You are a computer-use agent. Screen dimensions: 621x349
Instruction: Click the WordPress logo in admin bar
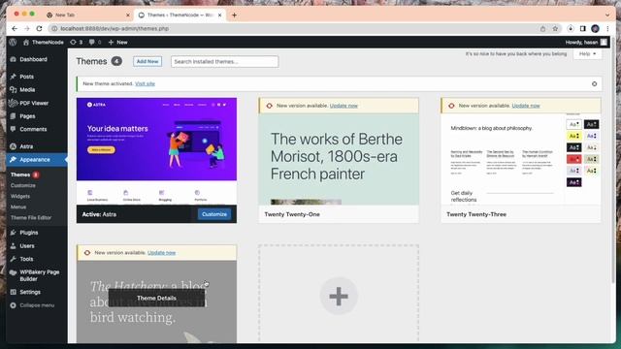click(x=13, y=42)
